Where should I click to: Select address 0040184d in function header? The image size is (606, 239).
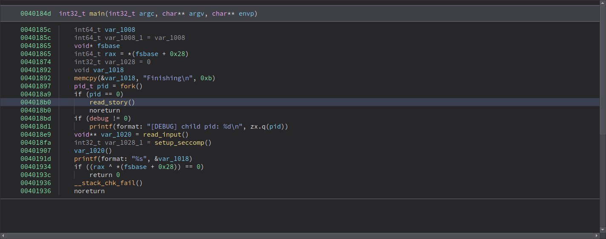[x=35, y=14]
